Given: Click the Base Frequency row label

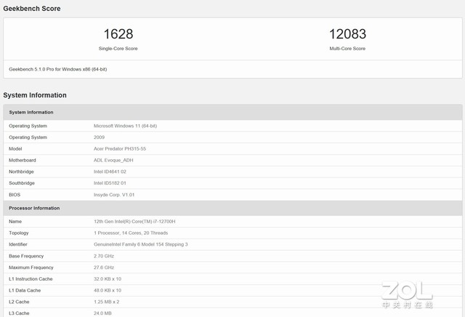Looking at the screenshot, I should pos(26,256).
